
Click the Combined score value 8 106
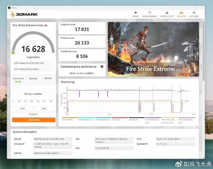click(x=82, y=56)
